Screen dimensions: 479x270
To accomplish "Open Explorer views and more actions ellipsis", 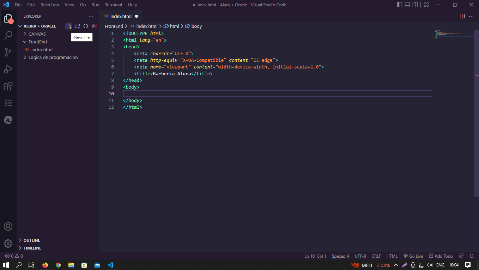I will click(x=91, y=16).
